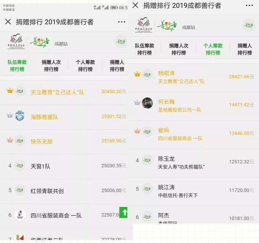Switch to 捐赠人次排行榜 tab on left screen
The height and width of the screenshot is (243, 259).
click(x=51, y=66)
